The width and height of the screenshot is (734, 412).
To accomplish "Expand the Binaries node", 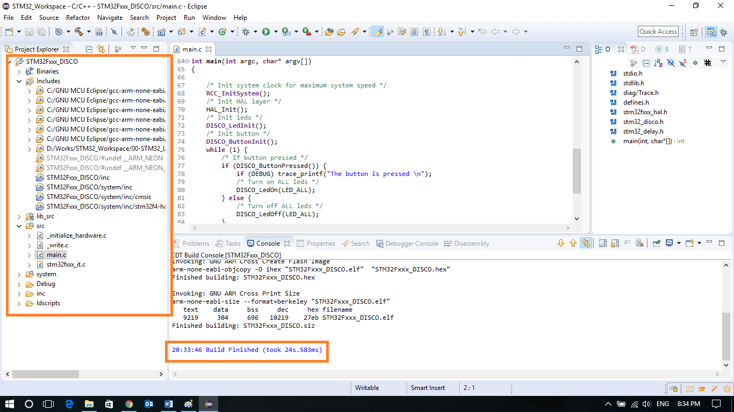I will 19,71.
